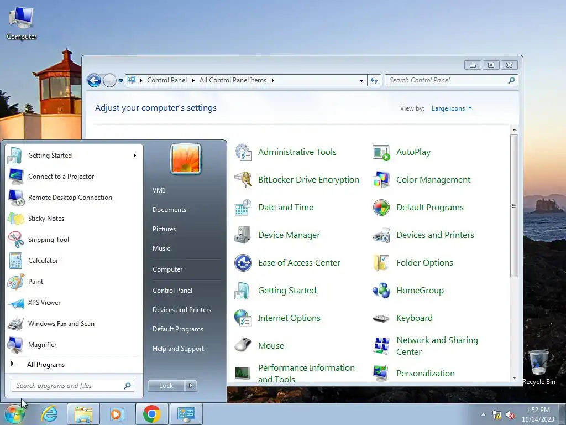The width and height of the screenshot is (566, 425).
Task: Launch Magnifier icon in Start menu
Action: [x=15, y=345]
